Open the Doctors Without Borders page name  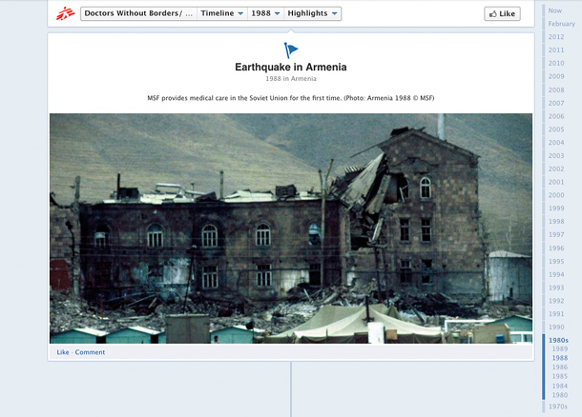click(139, 13)
